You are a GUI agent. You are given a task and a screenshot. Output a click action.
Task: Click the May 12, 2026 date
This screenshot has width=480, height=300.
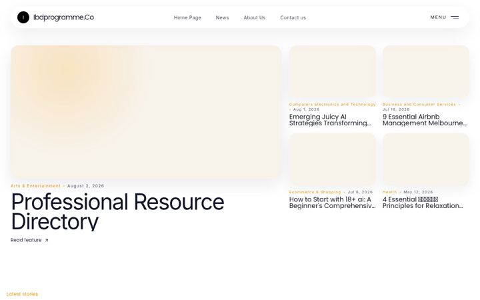(x=418, y=192)
